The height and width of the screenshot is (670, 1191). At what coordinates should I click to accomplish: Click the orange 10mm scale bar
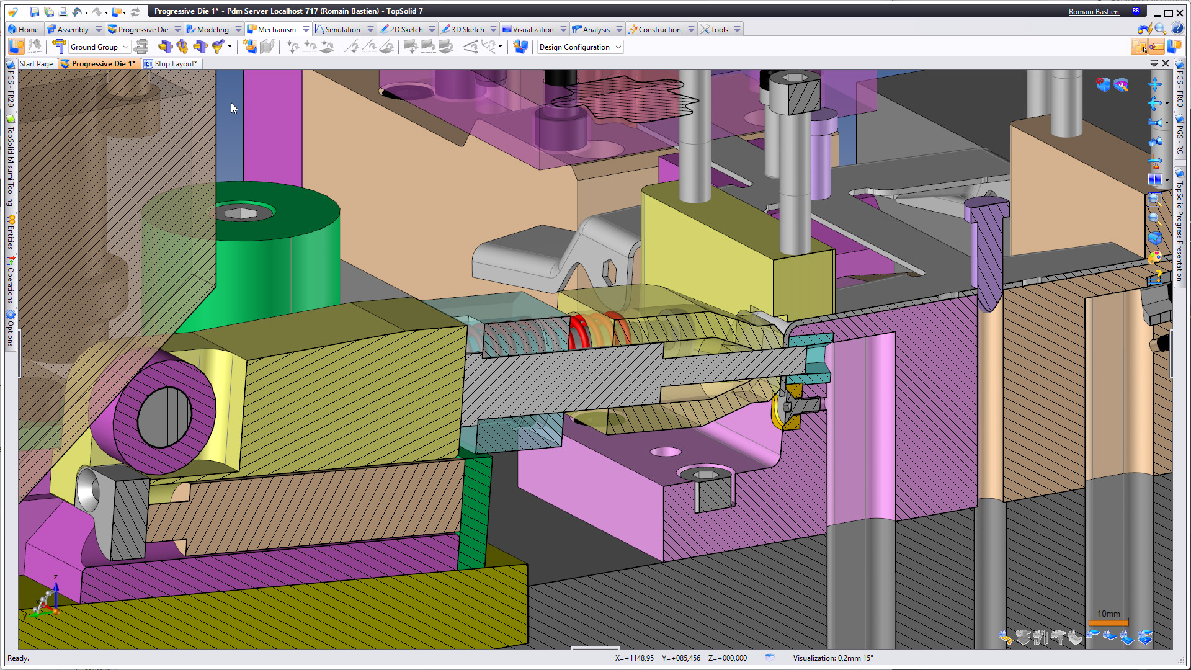coord(1108,622)
